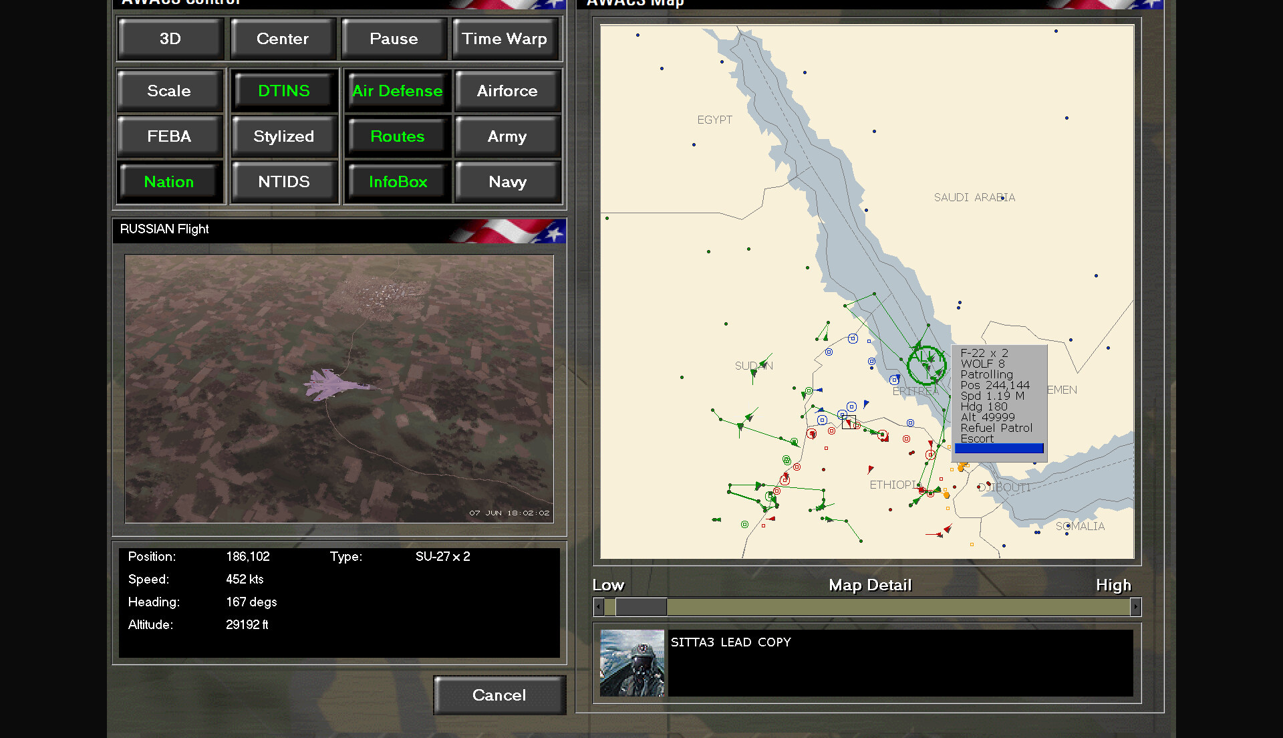Click the black square selection marker on map

pos(849,422)
